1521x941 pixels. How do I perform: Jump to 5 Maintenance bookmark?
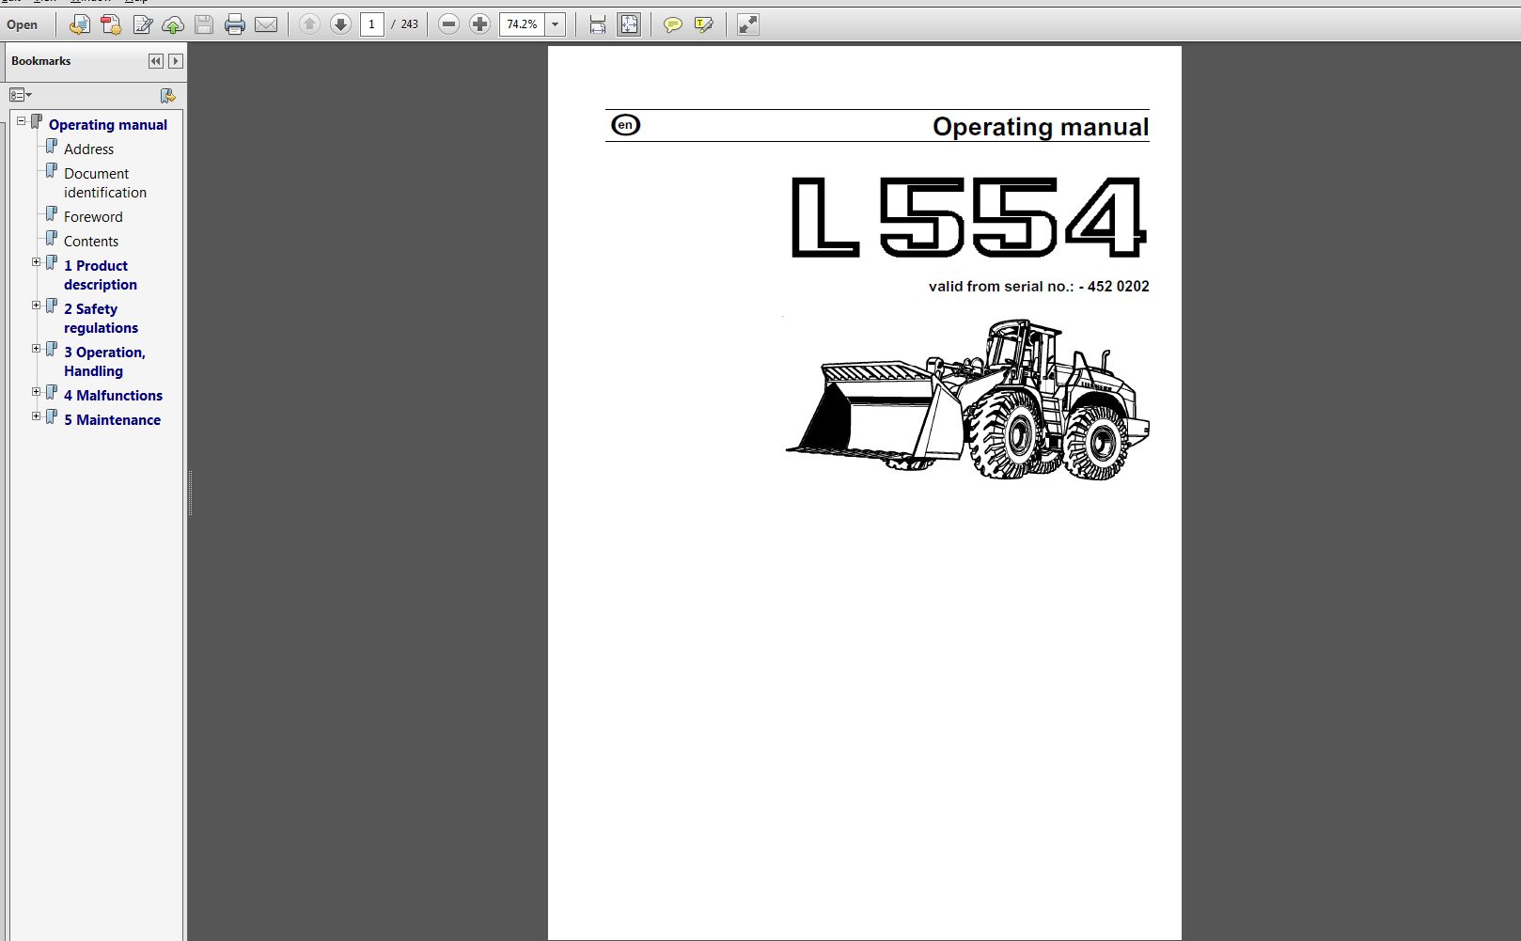tap(112, 420)
